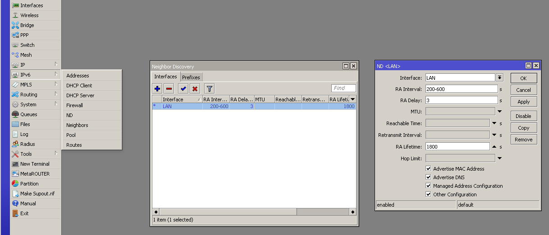
Task: Select the LAN row in the table
Action: click(x=254, y=106)
